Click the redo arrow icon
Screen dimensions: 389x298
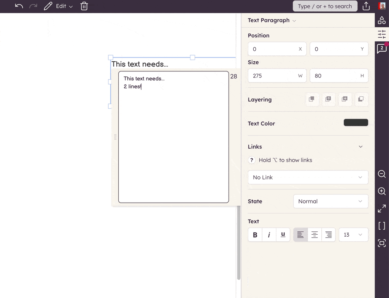pos(33,6)
